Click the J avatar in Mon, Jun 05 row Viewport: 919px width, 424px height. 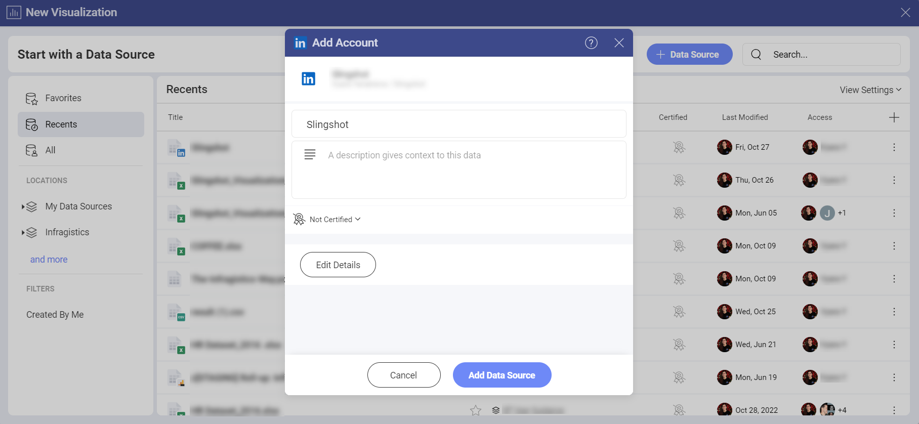click(827, 213)
